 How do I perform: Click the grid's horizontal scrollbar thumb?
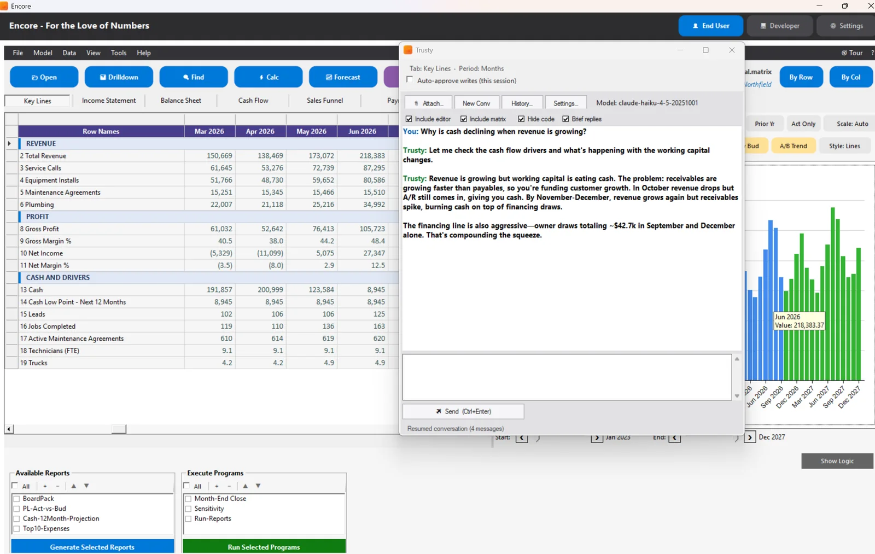point(119,429)
